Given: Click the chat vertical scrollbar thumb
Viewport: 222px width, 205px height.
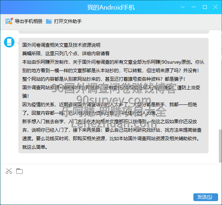Looking at the screenshot, I should (220, 146).
